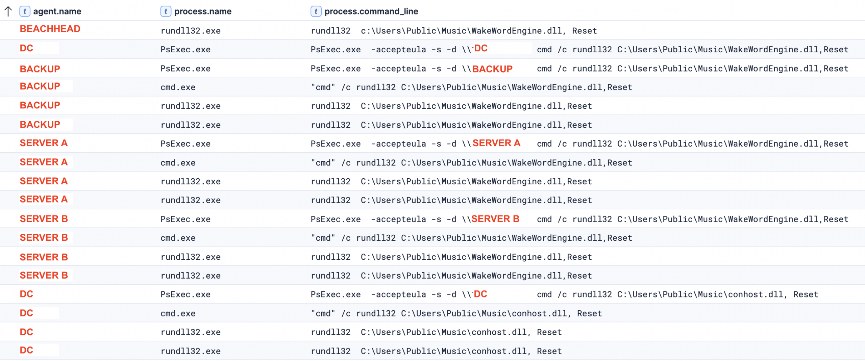The width and height of the screenshot is (865, 361).
Task: Sort by the process.name column header
Action: click(203, 11)
